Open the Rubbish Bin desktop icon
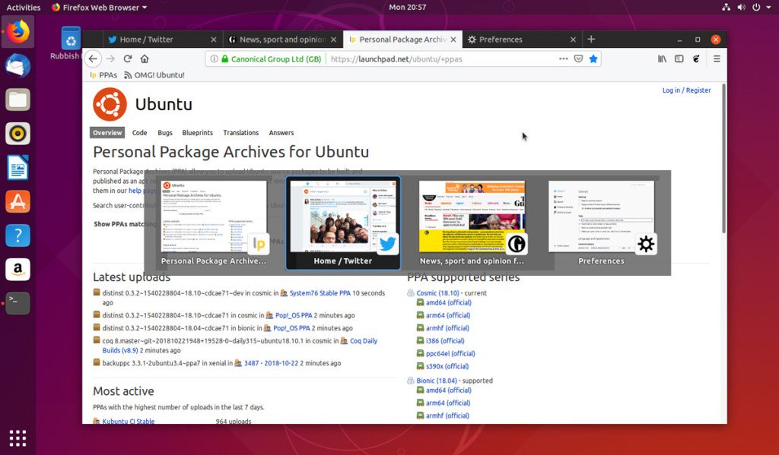The height and width of the screenshot is (455, 779). coord(71,43)
